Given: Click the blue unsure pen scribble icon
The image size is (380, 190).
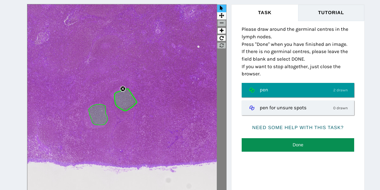Looking at the screenshot, I should coord(252,108).
